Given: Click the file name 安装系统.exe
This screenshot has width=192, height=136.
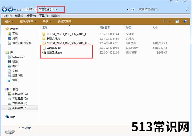Looking at the screenshot, I should point(54,53).
